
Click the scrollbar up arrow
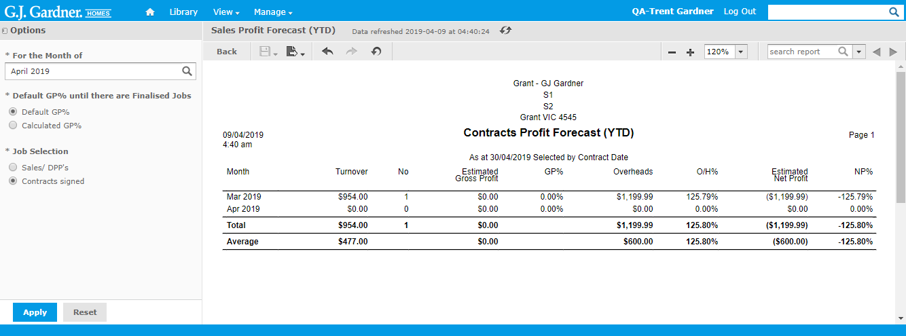pos(901,67)
